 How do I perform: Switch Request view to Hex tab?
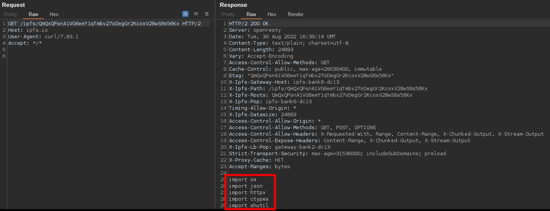click(x=54, y=15)
